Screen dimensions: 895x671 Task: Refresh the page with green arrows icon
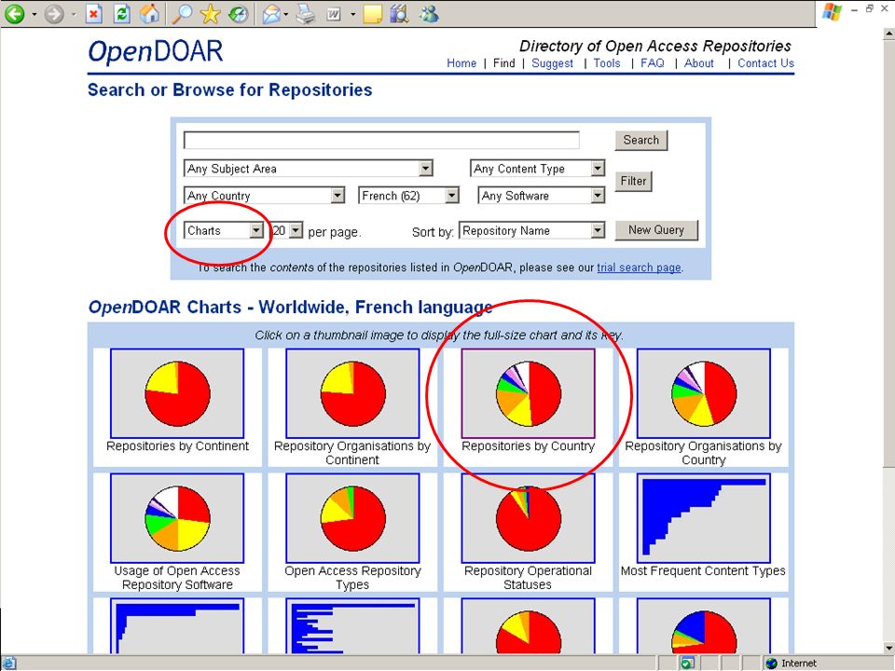click(121, 13)
